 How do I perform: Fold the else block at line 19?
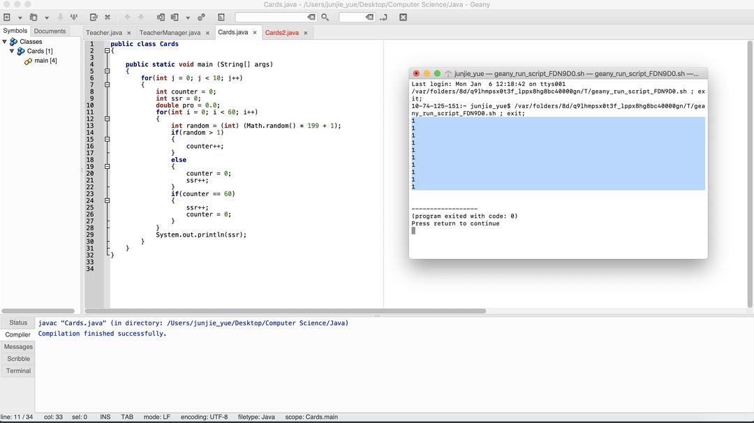[107, 167]
